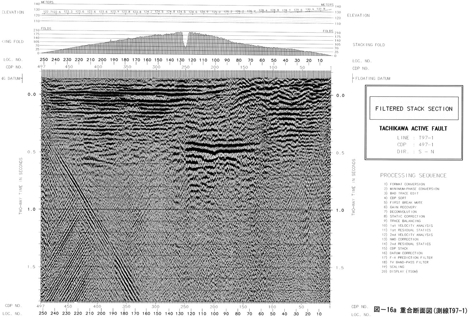Click step '12) 2nd VELOCITY ANALYSIS'

point(407,235)
